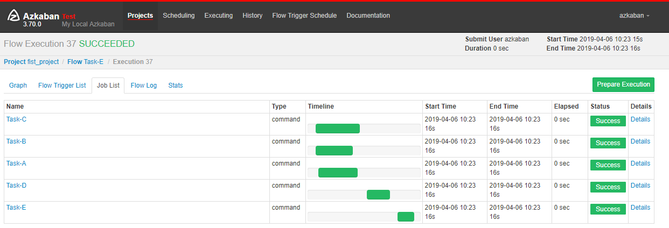Open the History page
669x228 pixels.
[x=252, y=16]
